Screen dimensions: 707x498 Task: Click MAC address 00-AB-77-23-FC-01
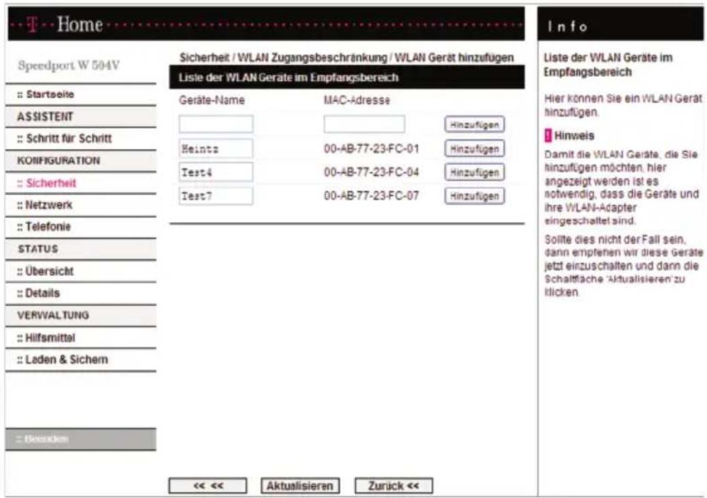[x=372, y=149]
